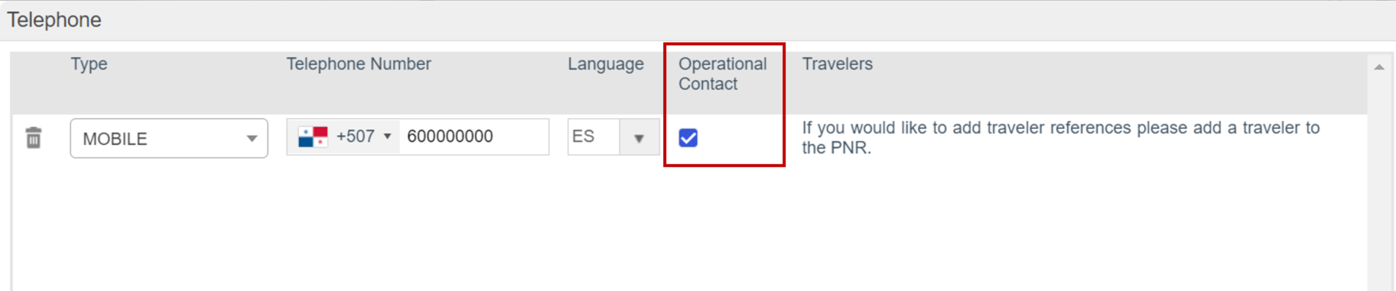The image size is (1396, 291).
Task: Delete the phone row with the trash icon
Action: [33, 138]
